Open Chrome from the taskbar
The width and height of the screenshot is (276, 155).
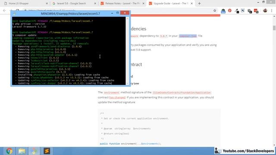coord(9,151)
